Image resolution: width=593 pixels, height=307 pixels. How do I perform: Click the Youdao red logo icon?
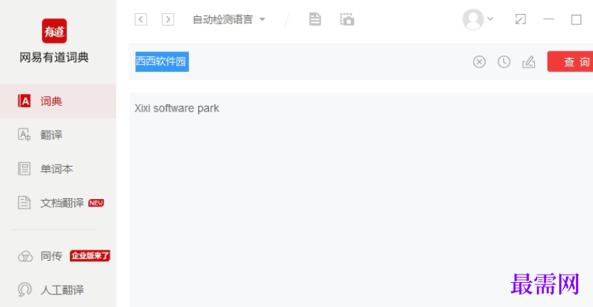(x=54, y=31)
